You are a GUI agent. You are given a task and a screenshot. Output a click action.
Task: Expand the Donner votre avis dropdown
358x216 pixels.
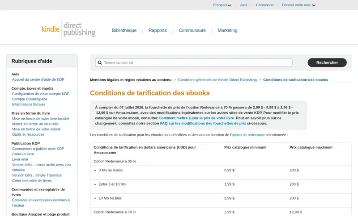(x=298, y=5)
